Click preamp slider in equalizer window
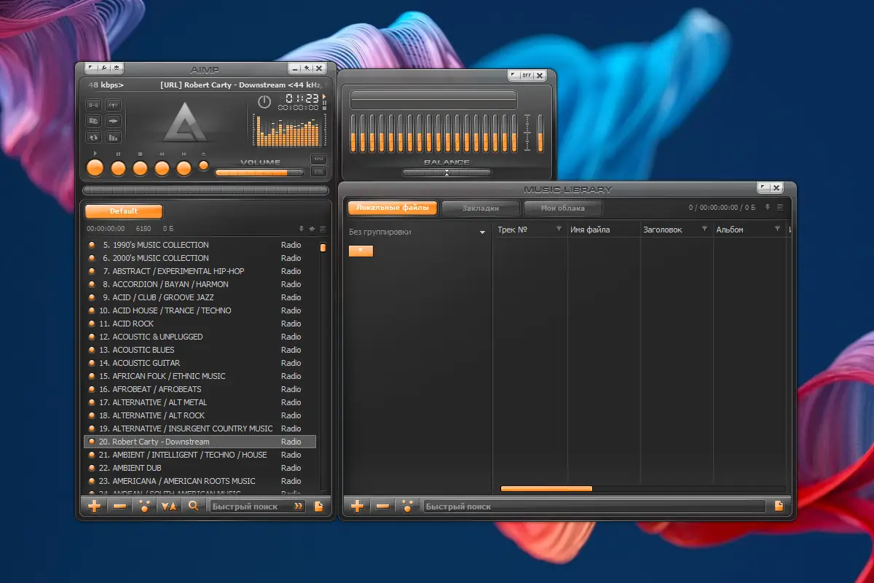The width and height of the screenshot is (874, 583). click(540, 133)
